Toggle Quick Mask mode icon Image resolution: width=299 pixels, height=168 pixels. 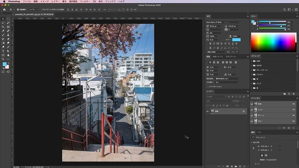(x=3, y=72)
